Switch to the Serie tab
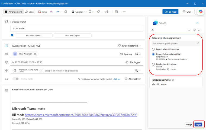 coord(29,12)
